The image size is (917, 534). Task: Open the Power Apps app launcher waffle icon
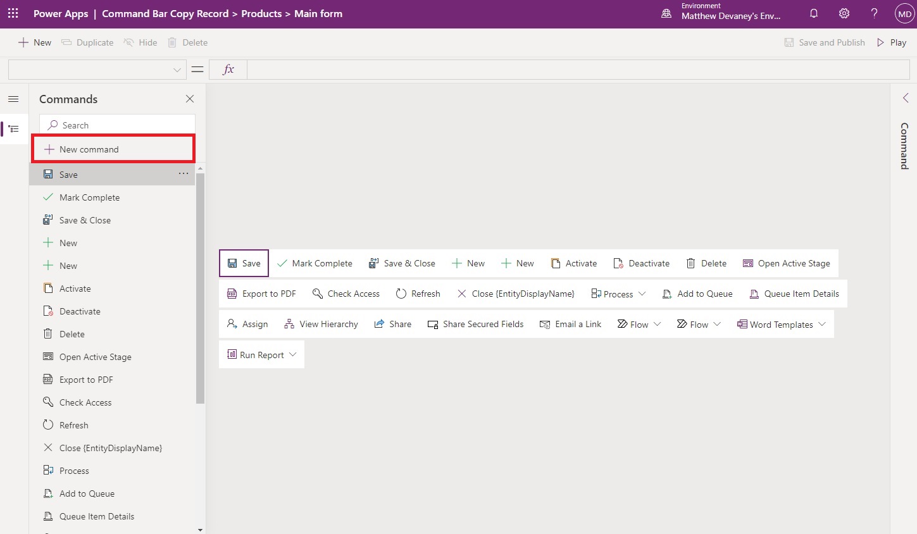[13, 13]
